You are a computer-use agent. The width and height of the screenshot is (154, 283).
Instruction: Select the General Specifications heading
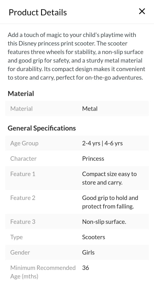coord(42,128)
